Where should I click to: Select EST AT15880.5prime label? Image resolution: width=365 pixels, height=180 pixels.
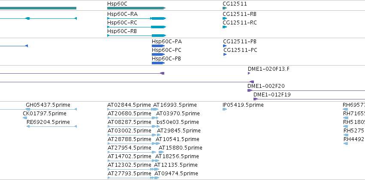[181, 148]
